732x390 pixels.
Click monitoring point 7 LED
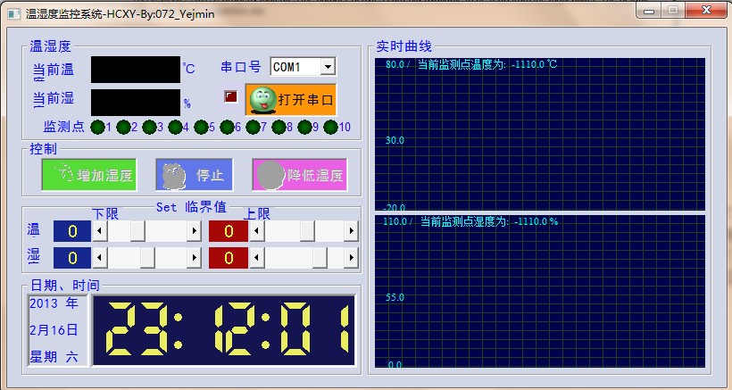pyautogui.click(x=253, y=127)
